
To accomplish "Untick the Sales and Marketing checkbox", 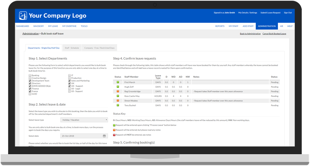I will click(x=69, y=81).
